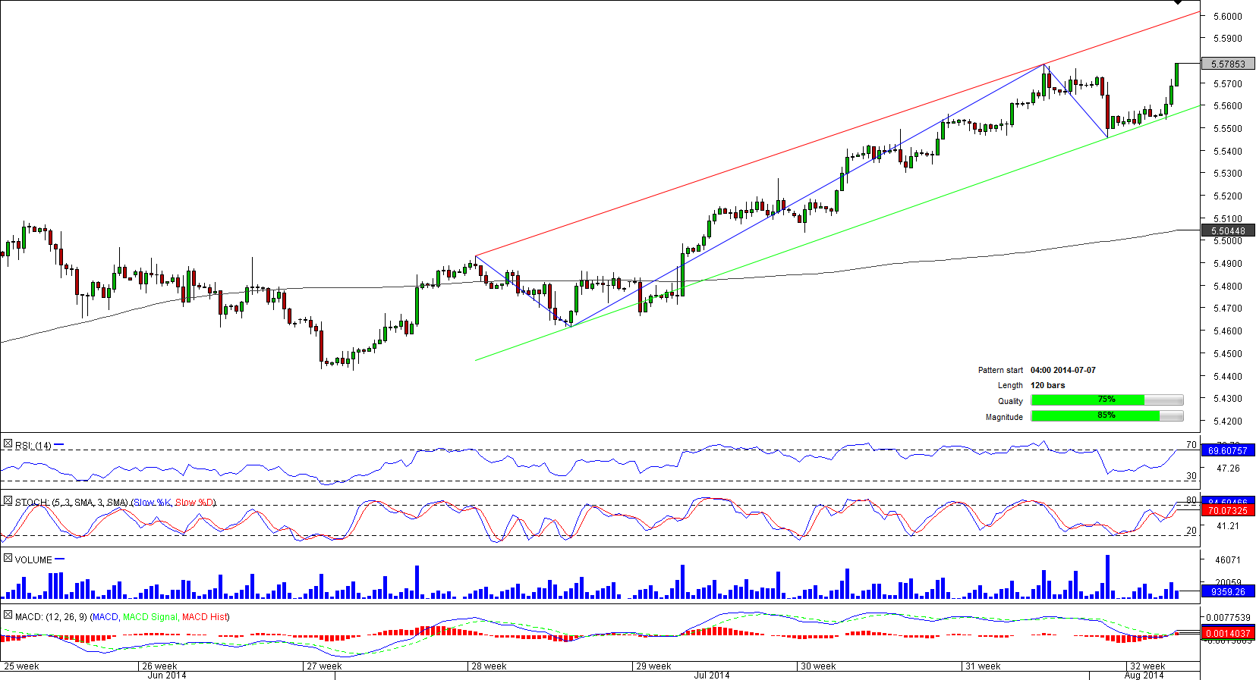Click the RSI (14) label
The image size is (1256, 680).
click(33, 446)
